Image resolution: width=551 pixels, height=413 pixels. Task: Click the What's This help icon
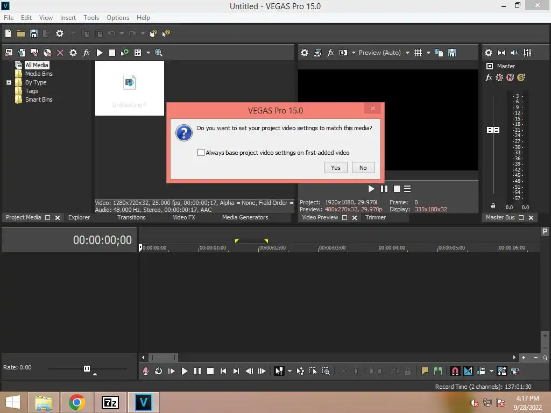[166, 33]
